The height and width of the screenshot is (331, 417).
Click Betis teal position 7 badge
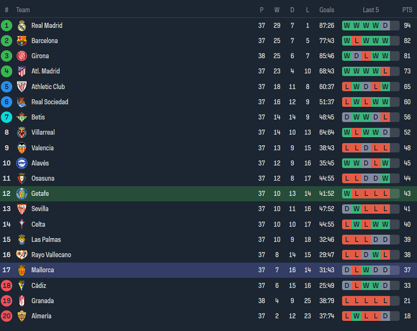click(6, 117)
